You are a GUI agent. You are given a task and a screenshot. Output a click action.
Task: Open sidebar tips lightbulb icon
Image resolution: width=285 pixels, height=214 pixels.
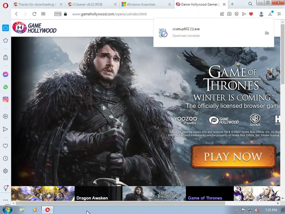(x=6, y=188)
